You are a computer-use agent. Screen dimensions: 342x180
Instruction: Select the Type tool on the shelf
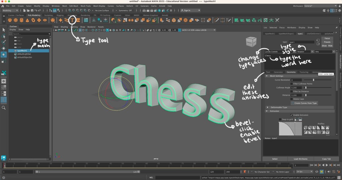tap(72, 20)
